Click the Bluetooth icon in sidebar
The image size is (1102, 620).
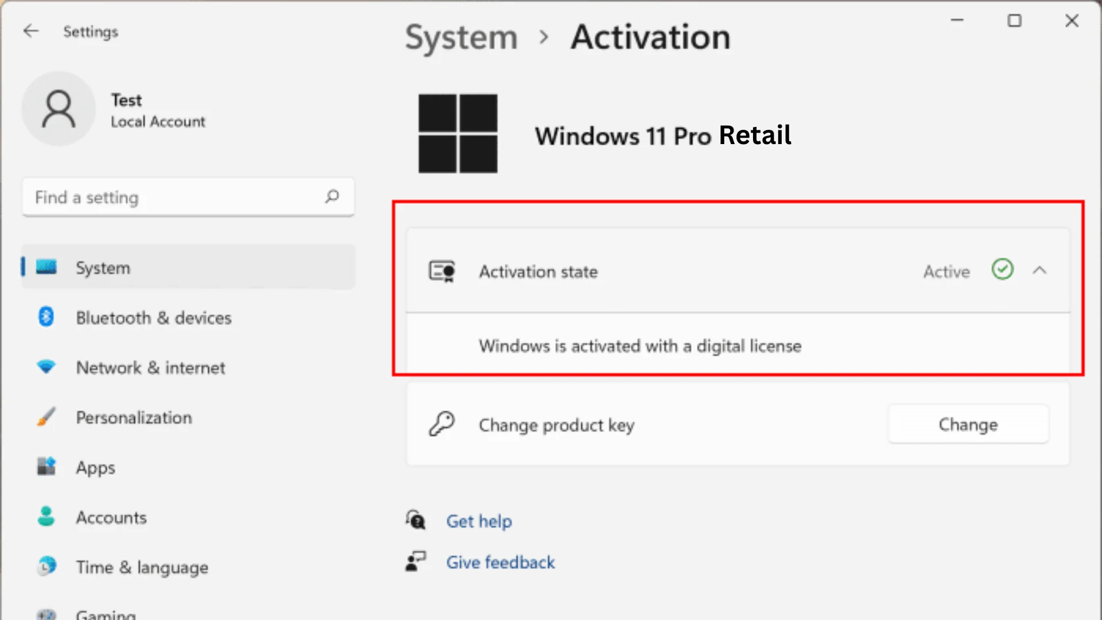[46, 317]
